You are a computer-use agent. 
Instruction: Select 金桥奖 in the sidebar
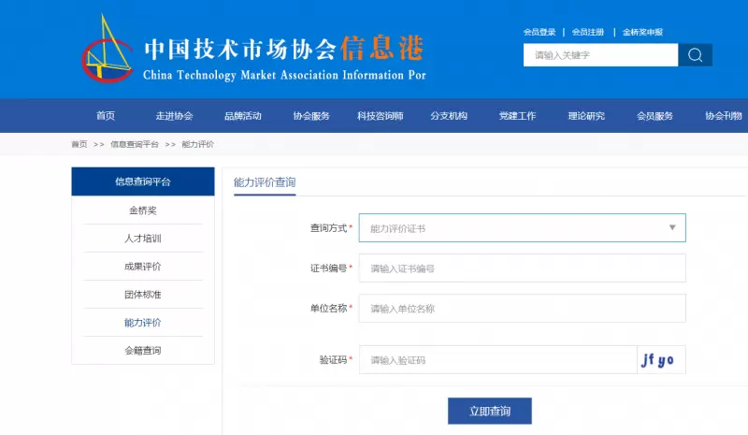143,210
